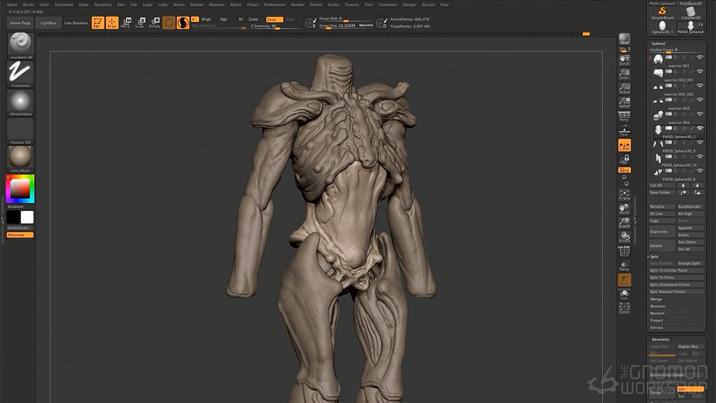Click the Solo mode icon

pyautogui.click(x=624, y=294)
